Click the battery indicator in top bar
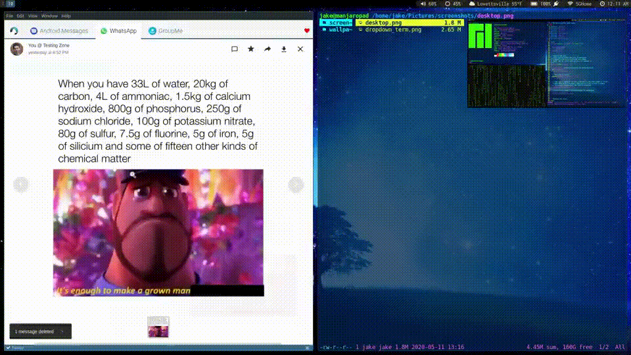The width and height of the screenshot is (631, 355). pos(544,4)
